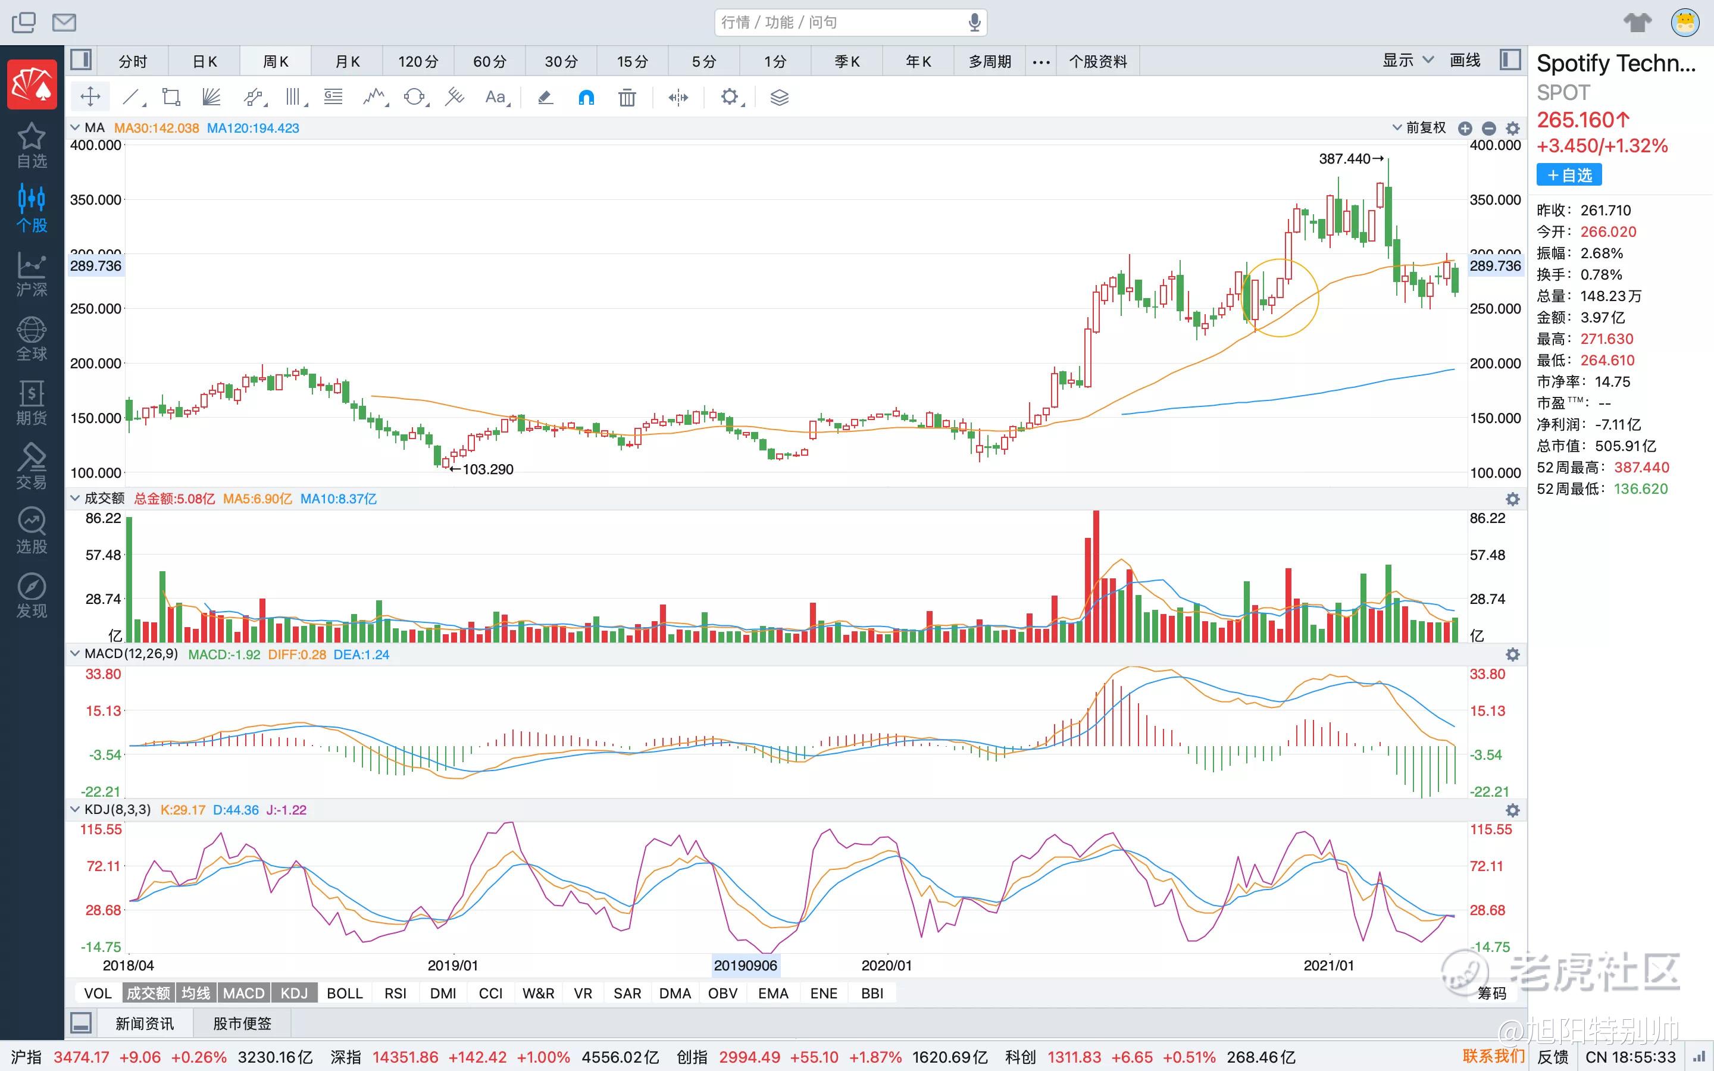Open the 交易 trading sidebar icon

(x=32, y=467)
